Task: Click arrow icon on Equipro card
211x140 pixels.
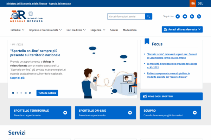Action: 195,113
